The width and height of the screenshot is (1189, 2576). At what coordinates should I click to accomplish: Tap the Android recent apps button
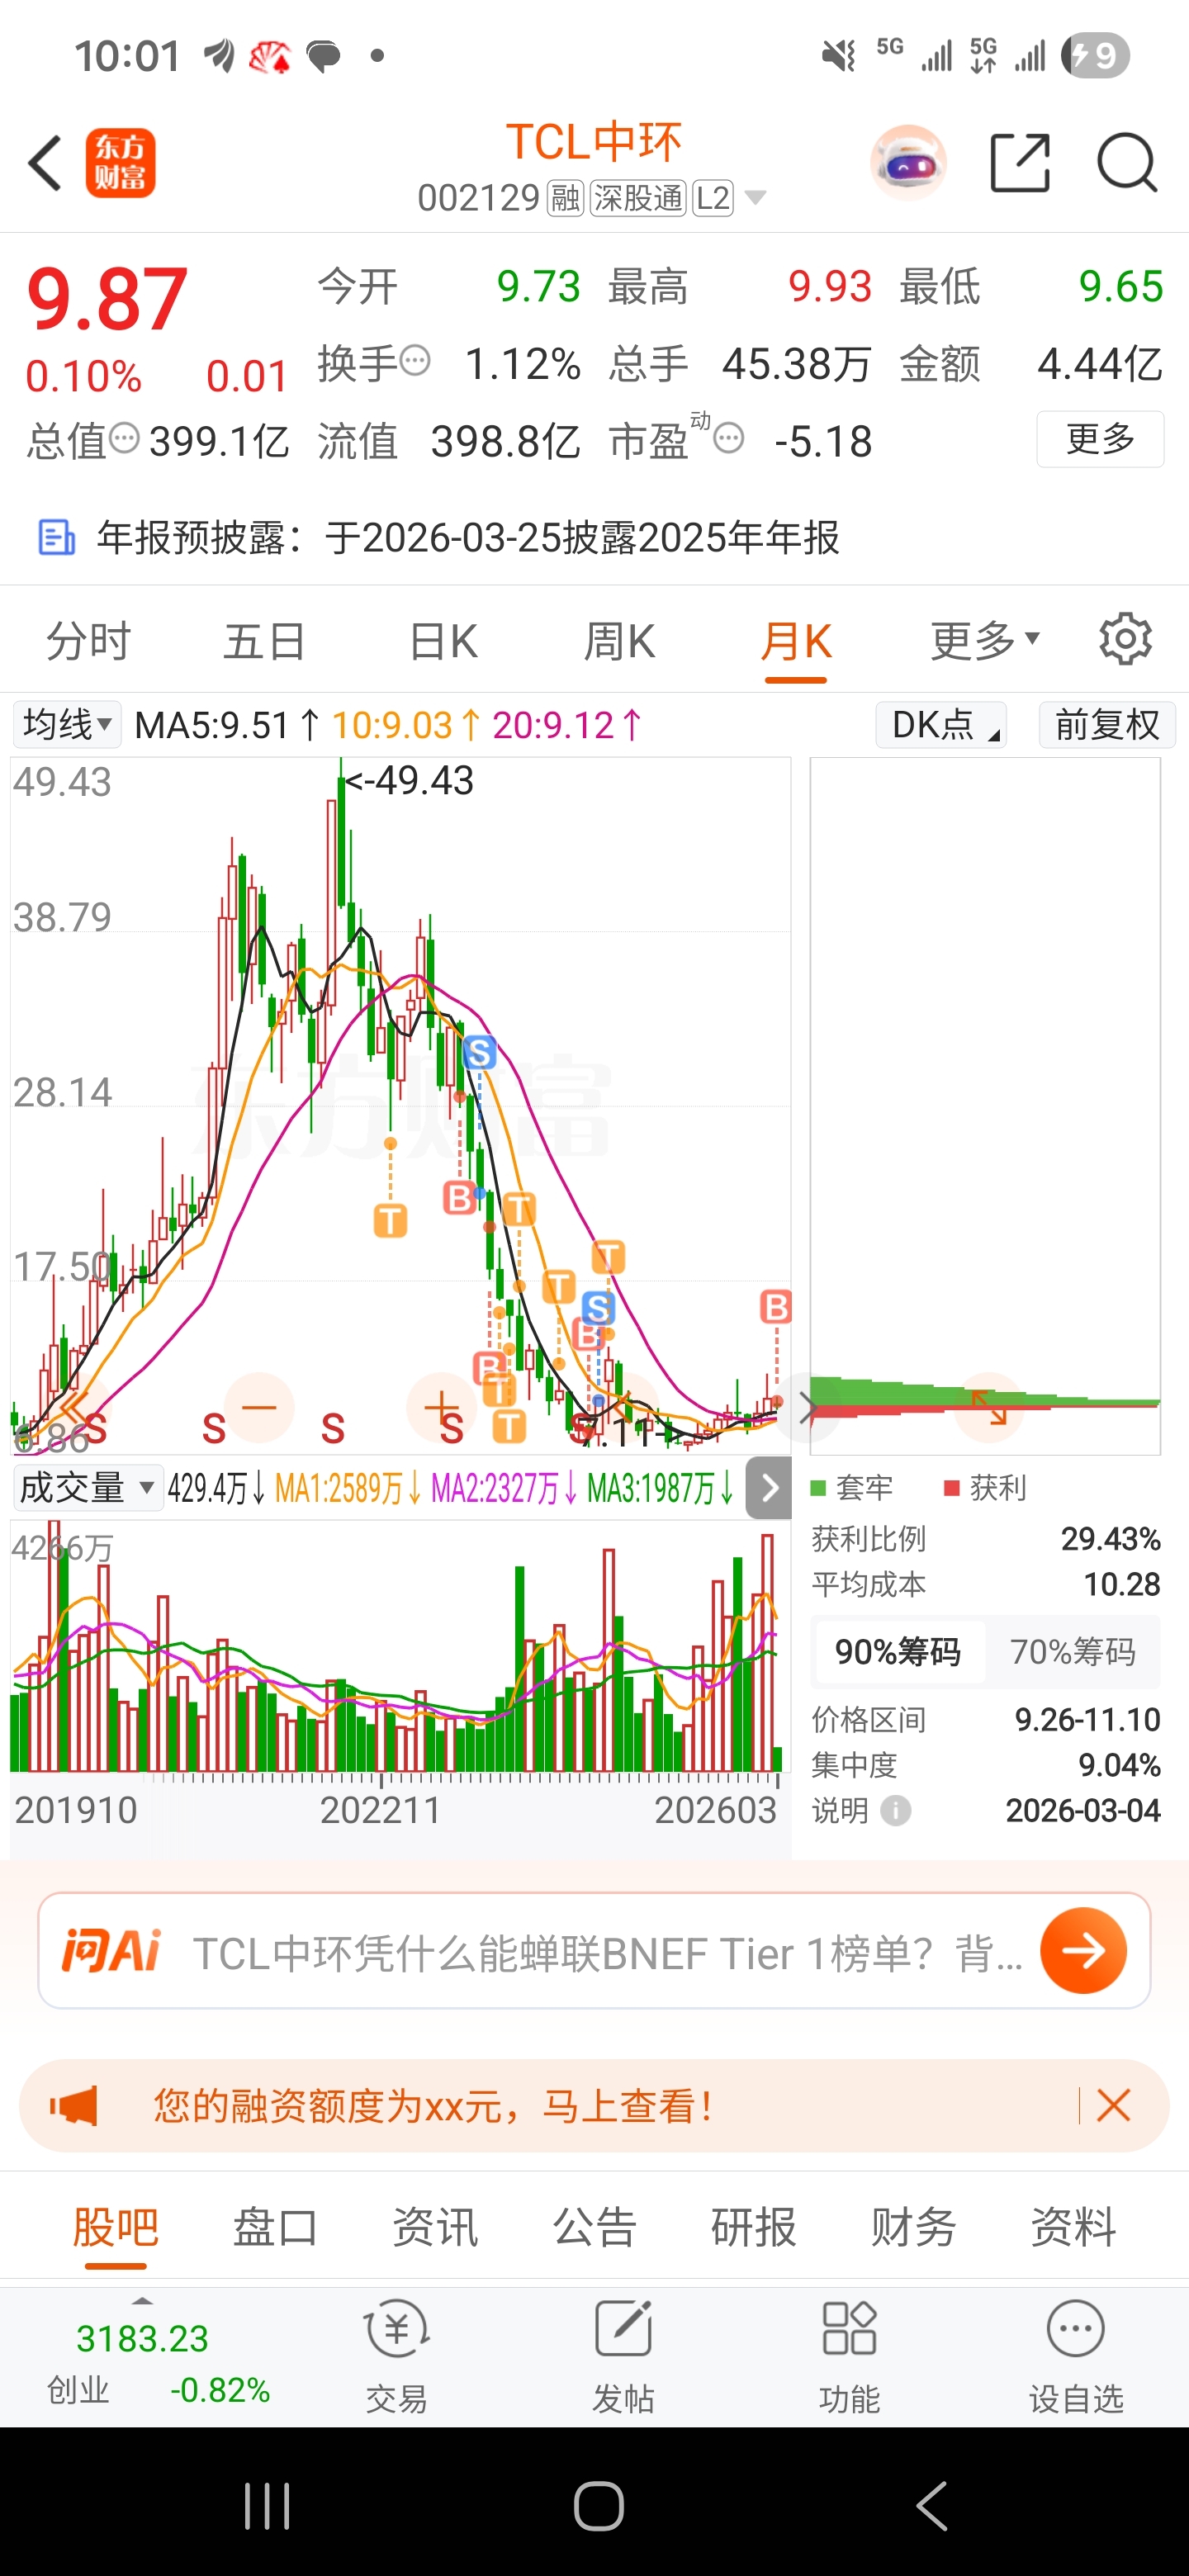coord(267,2506)
